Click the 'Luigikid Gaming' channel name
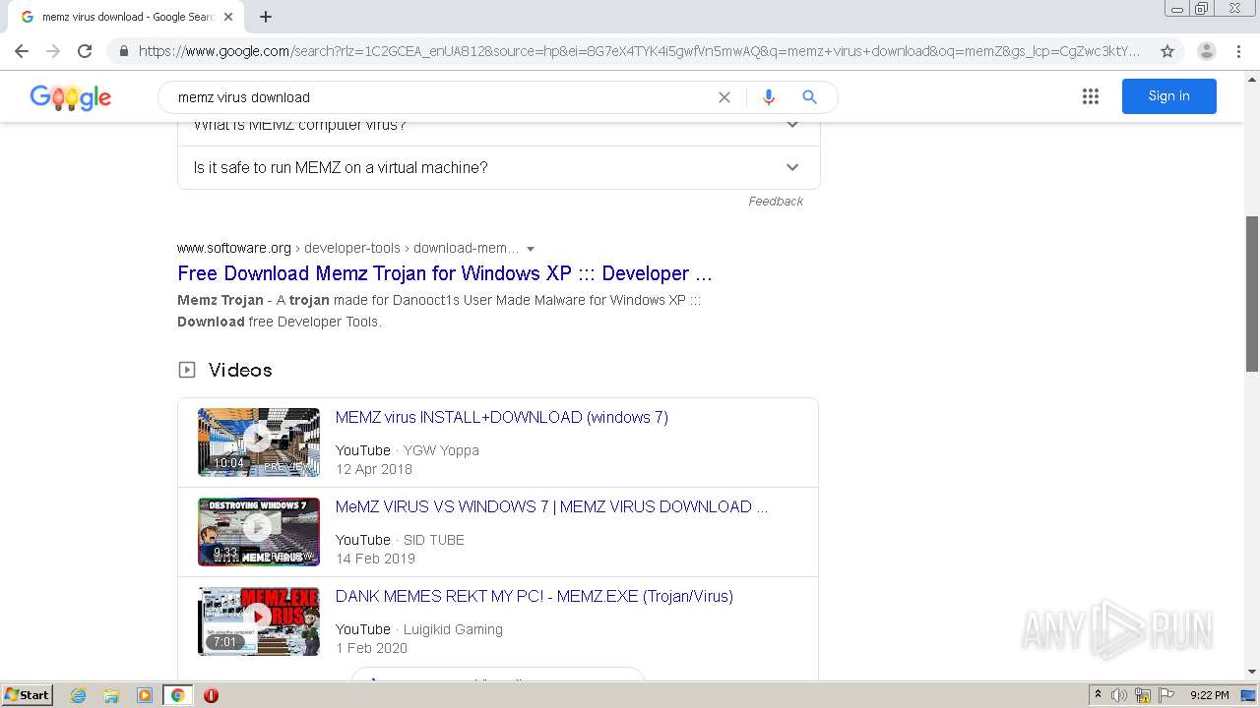The height and width of the screenshot is (708, 1260). [453, 629]
